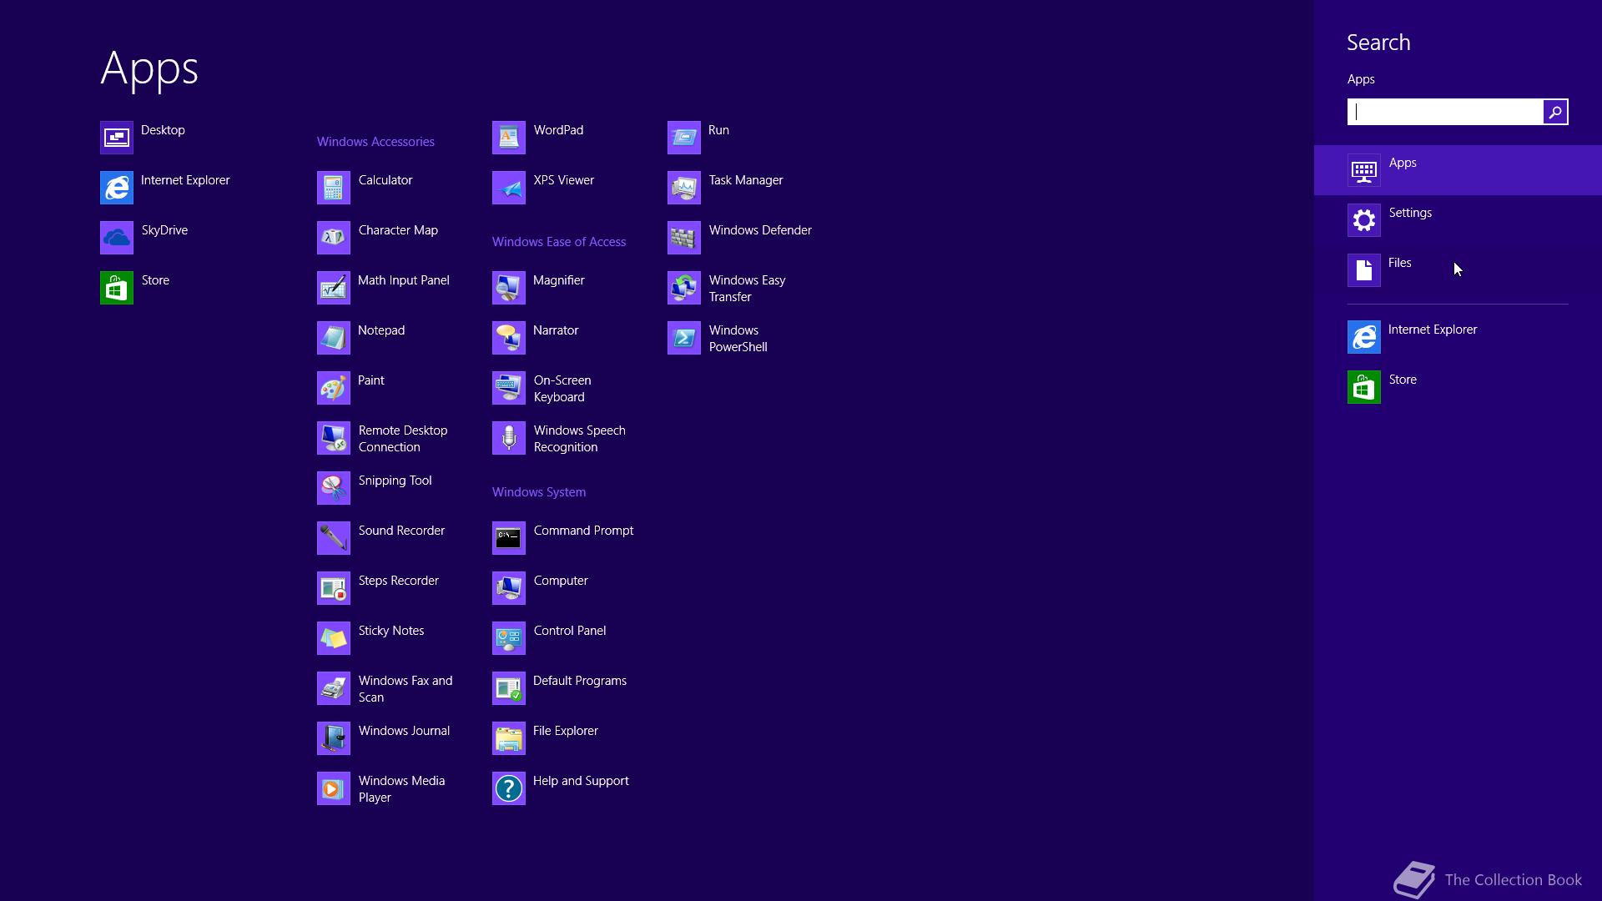Open the Windows Defender icon

(684, 238)
